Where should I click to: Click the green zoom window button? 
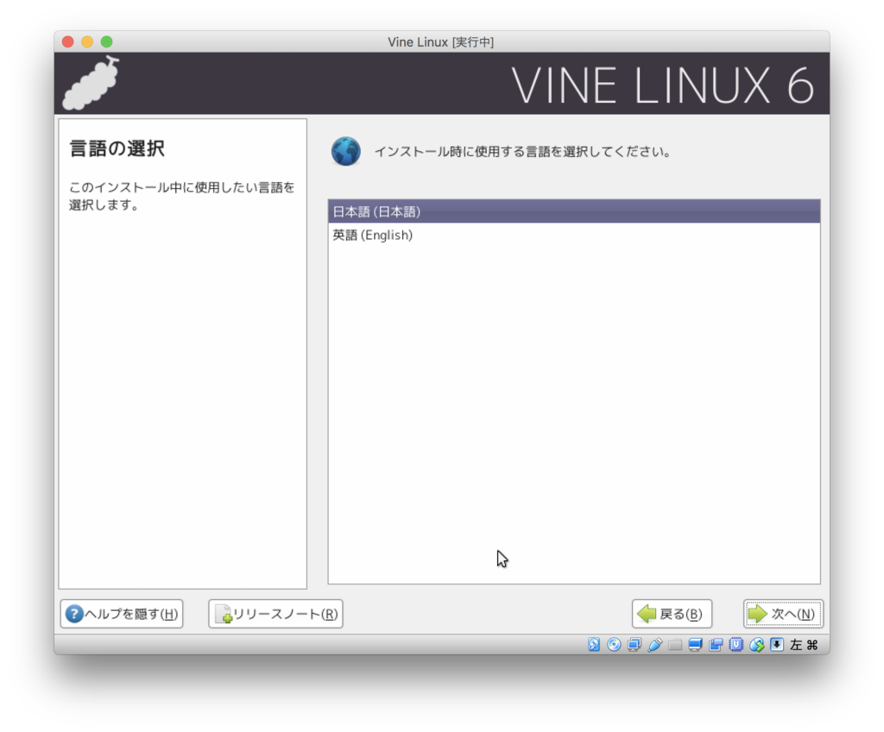106,41
